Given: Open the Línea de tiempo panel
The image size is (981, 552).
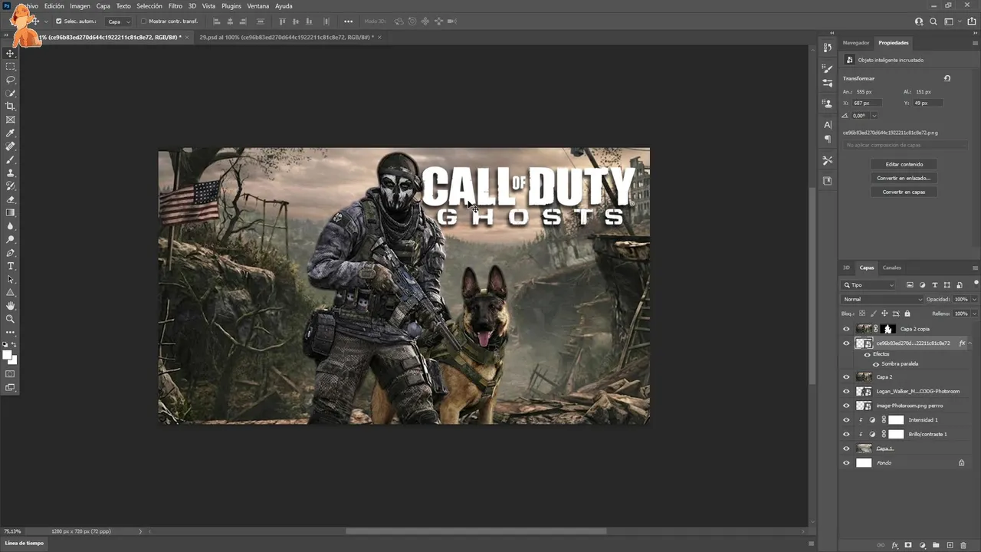Looking at the screenshot, I should tap(25, 543).
